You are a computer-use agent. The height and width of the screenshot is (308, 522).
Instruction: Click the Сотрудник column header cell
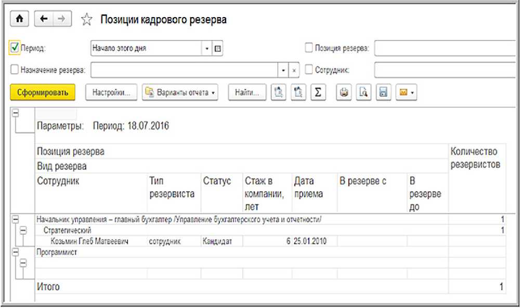click(x=91, y=193)
